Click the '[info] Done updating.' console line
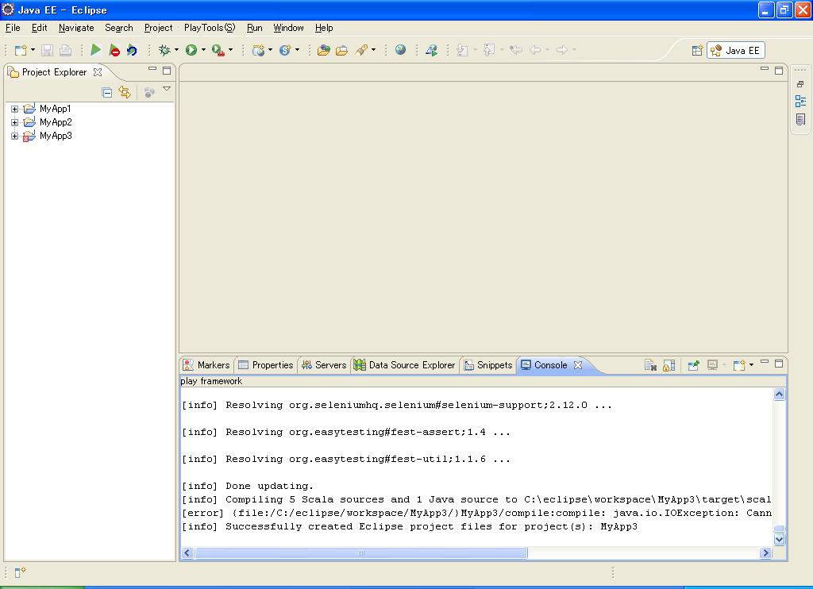This screenshot has height=589, width=813. [x=248, y=486]
